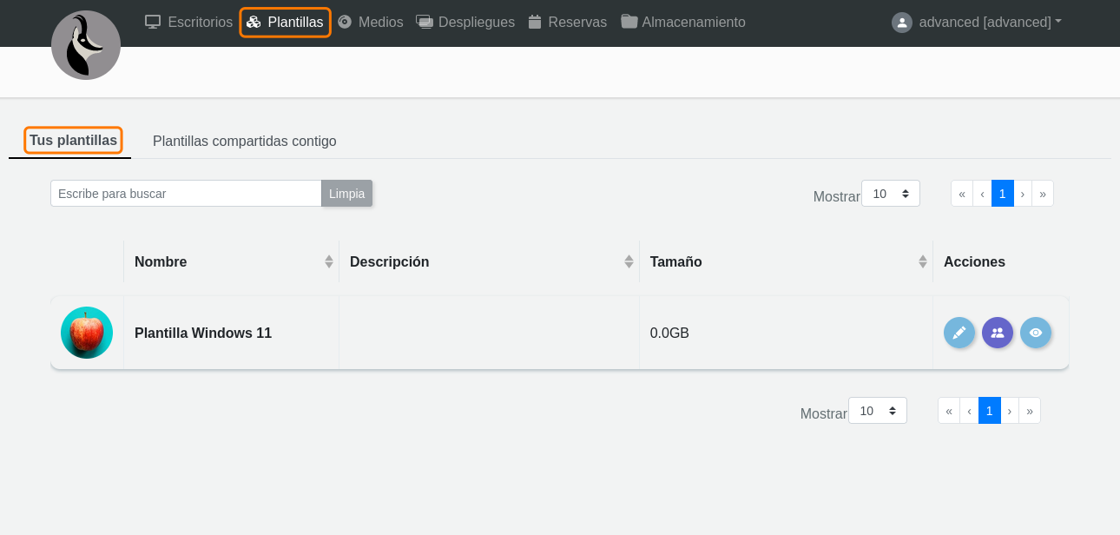Screen dimensions: 1120x535
Task: Switch to Plantillas compartidas contigo tab
Action: [x=244, y=141]
